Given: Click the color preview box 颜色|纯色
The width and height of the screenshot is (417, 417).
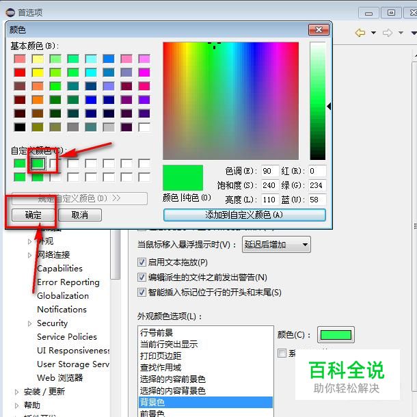Looking at the screenshot, I should coord(183,177).
